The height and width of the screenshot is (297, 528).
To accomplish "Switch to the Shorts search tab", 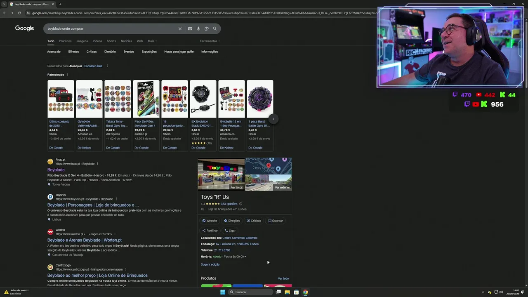I will click(111, 41).
